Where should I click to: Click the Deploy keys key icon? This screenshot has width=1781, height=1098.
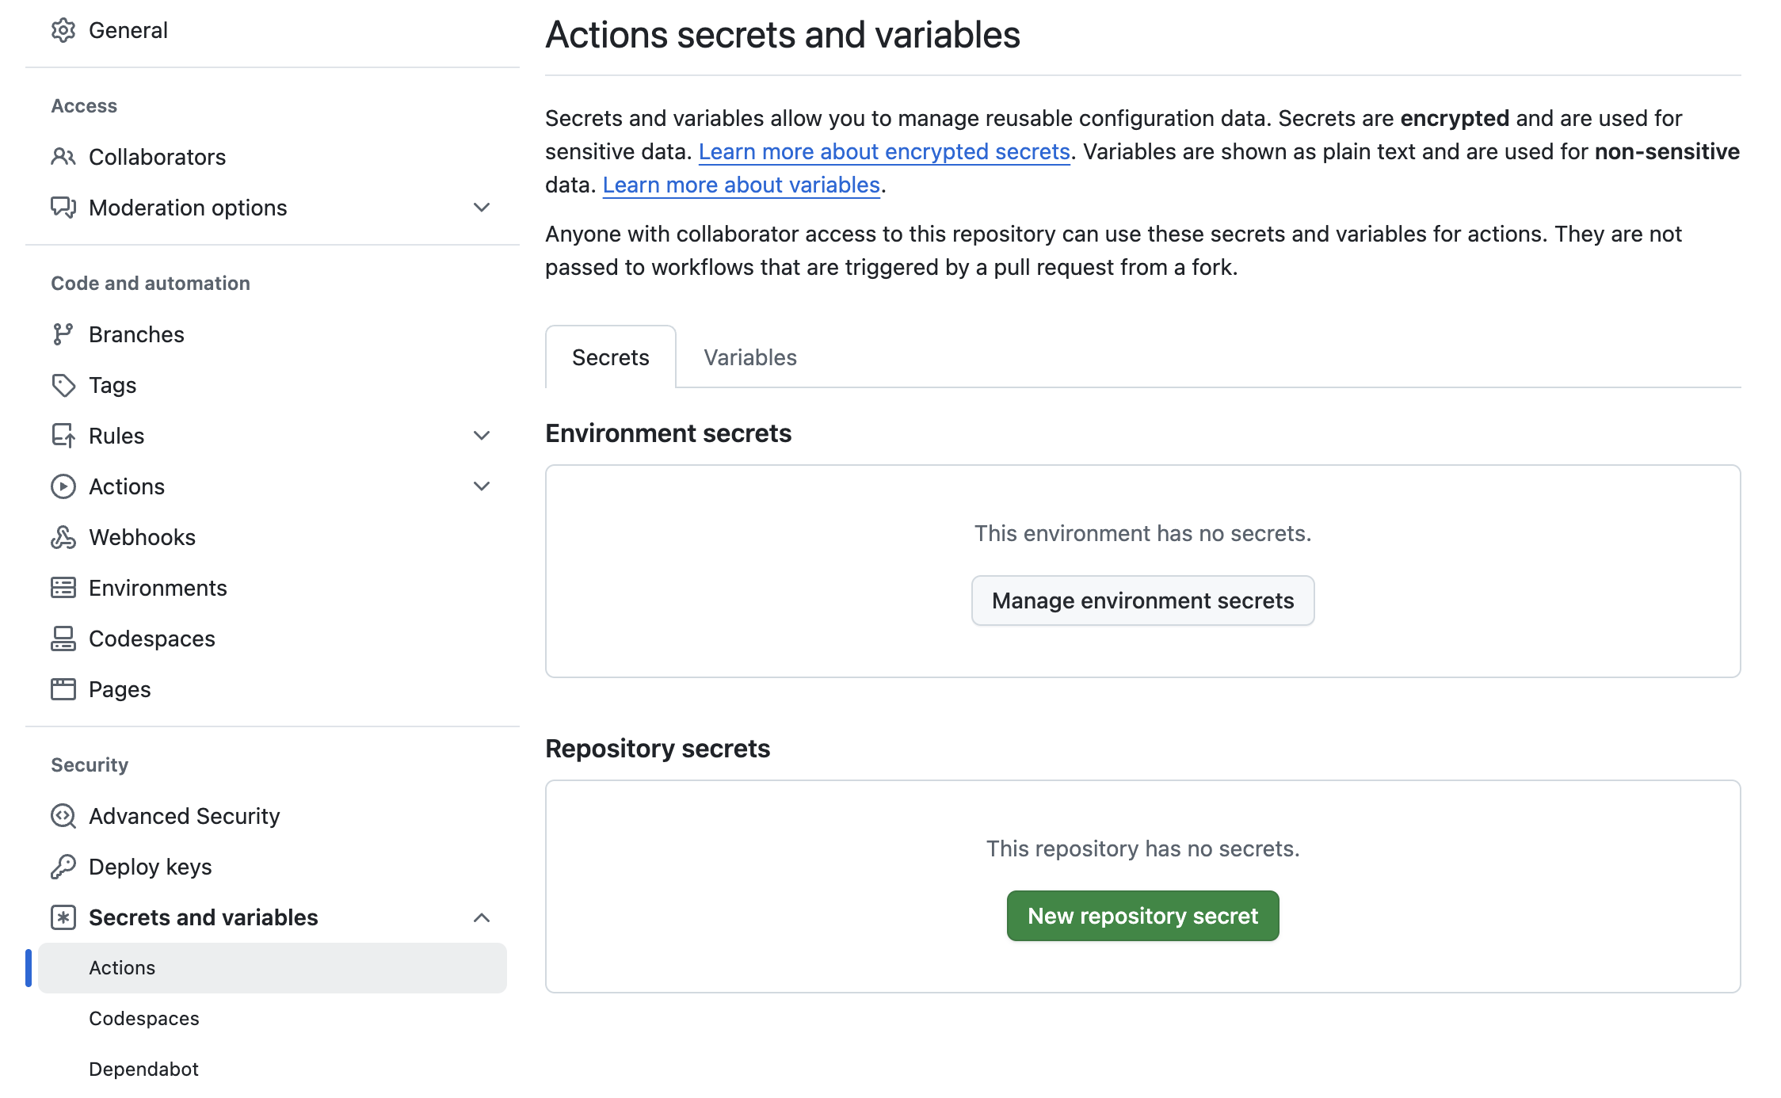(x=63, y=867)
